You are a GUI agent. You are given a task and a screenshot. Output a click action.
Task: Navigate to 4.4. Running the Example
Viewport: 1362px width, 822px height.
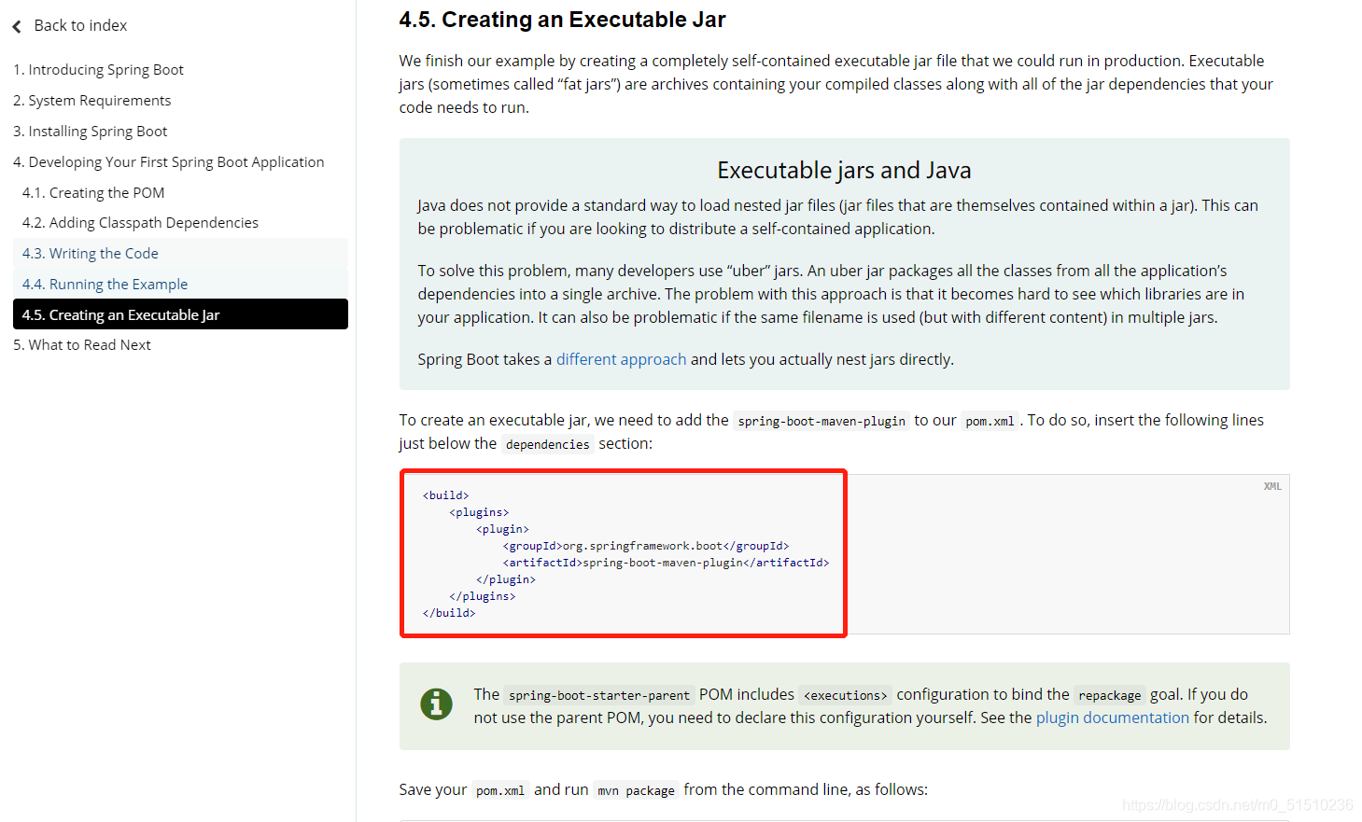coord(180,285)
